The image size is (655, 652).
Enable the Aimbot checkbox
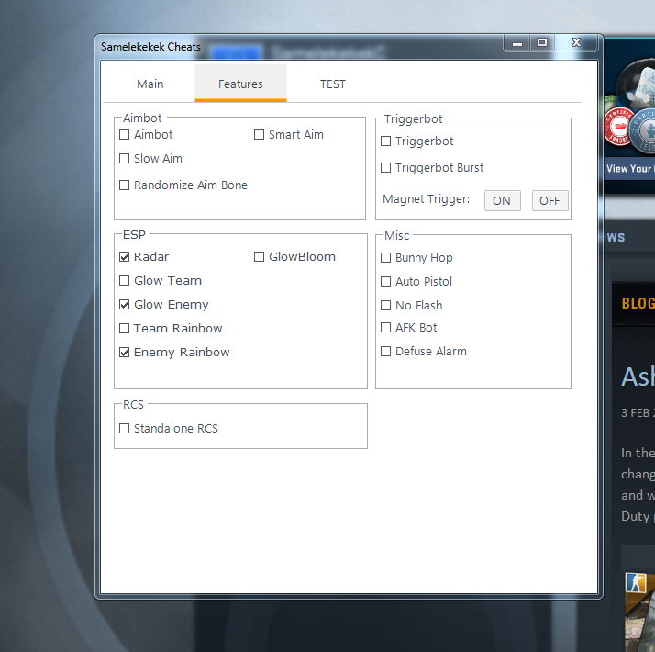click(x=125, y=135)
